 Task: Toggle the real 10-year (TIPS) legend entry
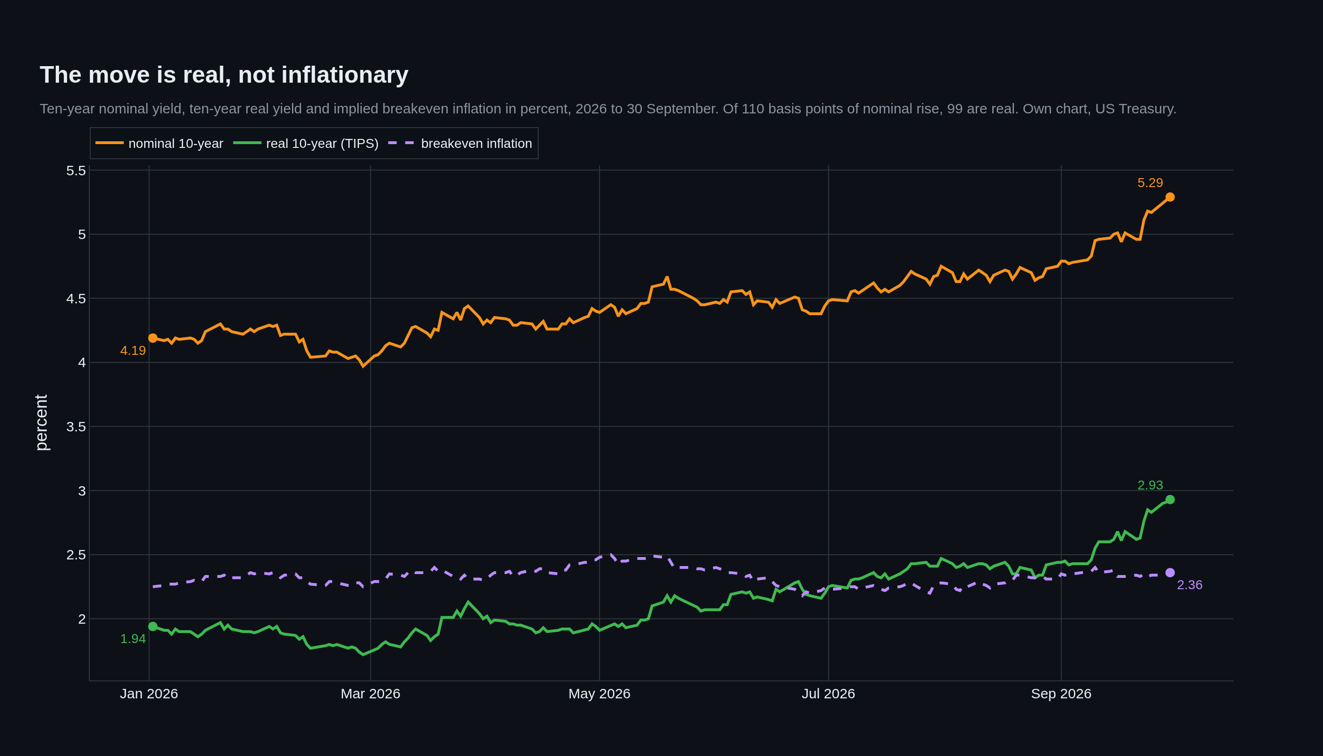click(306, 143)
